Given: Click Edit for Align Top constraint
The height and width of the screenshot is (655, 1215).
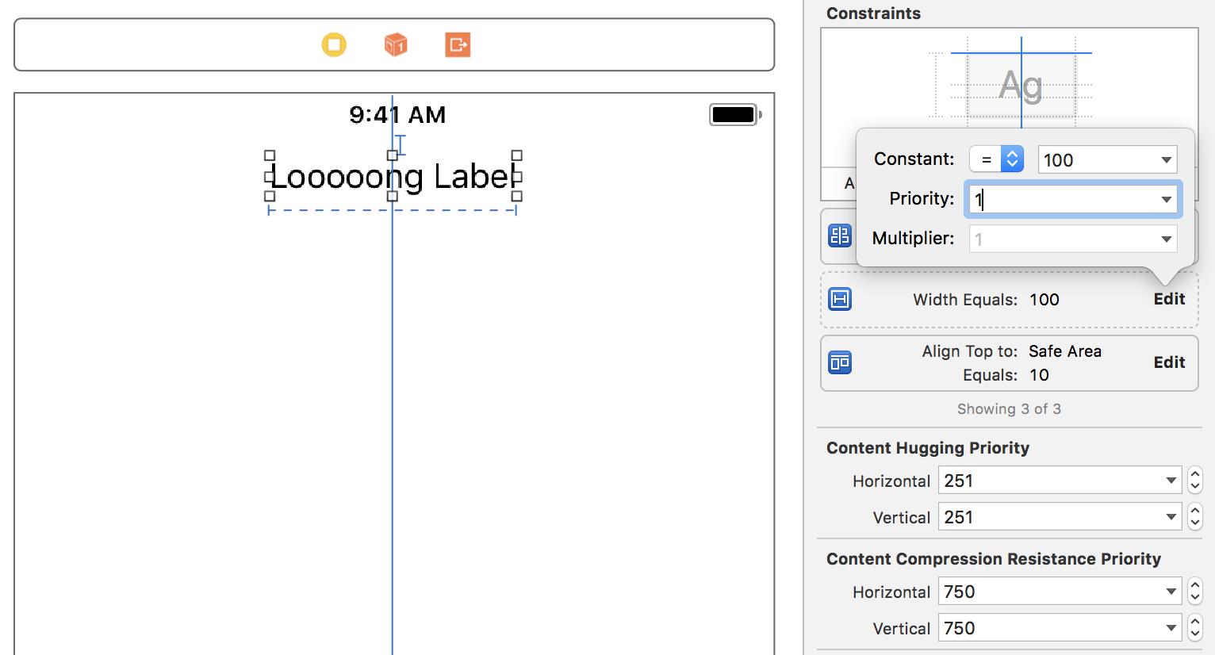Looking at the screenshot, I should (x=1169, y=362).
